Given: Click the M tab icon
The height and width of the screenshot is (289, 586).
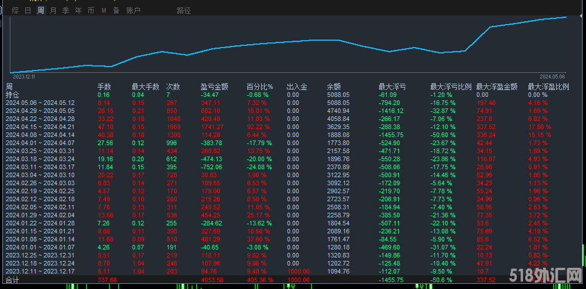Looking at the screenshot, I should [103, 10].
